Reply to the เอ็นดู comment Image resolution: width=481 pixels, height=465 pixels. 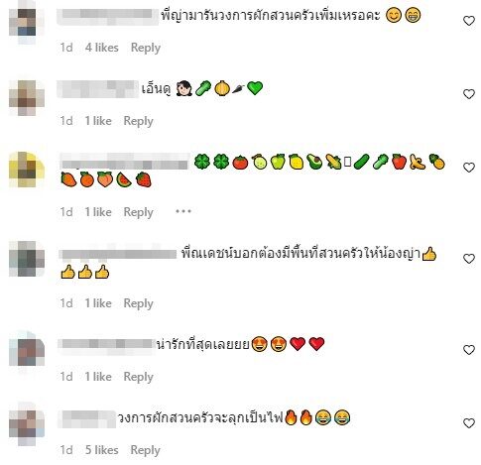pyautogui.click(x=138, y=121)
